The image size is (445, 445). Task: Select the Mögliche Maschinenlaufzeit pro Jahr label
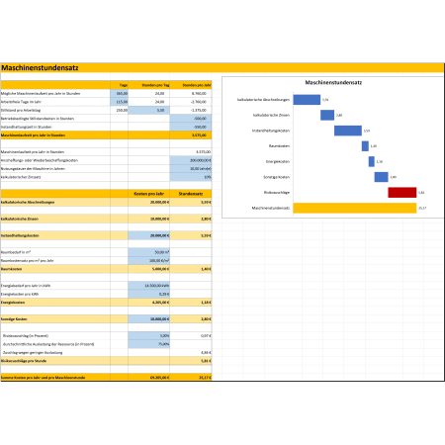(41, 94)
